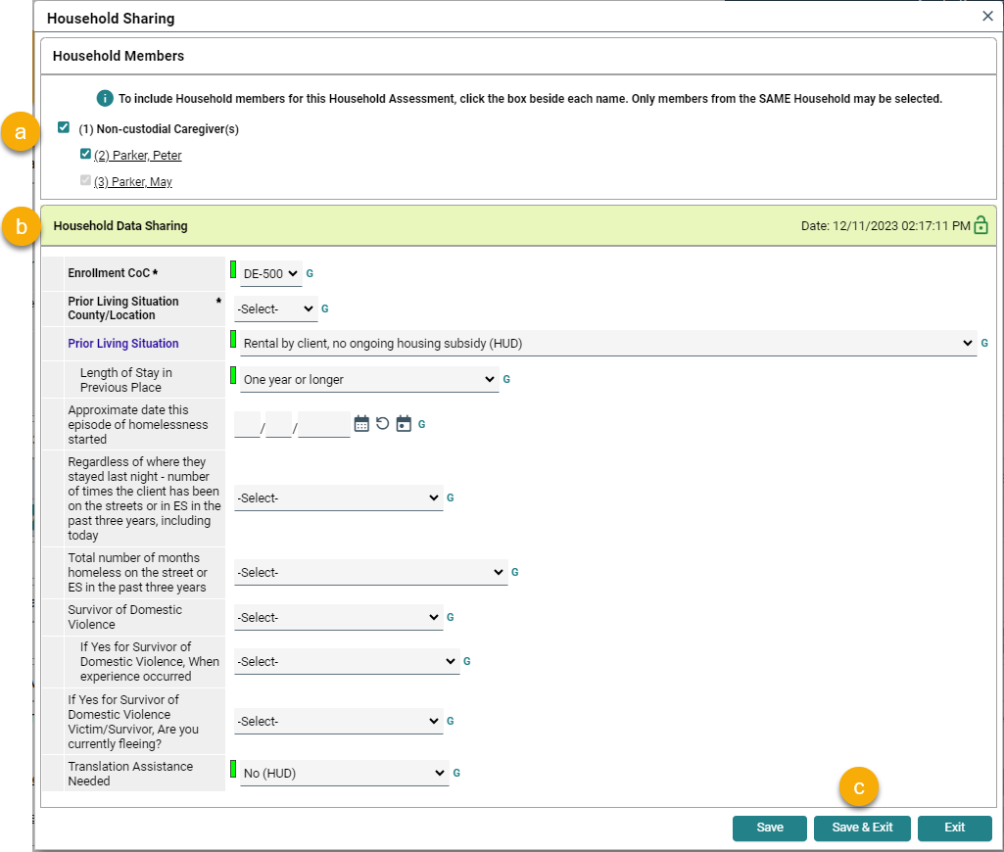Open the Parker, May link
This screenshot has width=1004, height=852.
click(133, 182)
